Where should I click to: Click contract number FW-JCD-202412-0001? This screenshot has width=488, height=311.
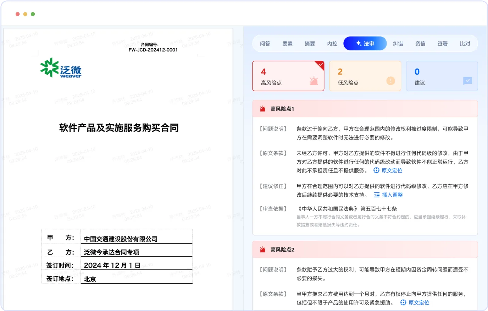click(153, 50)
